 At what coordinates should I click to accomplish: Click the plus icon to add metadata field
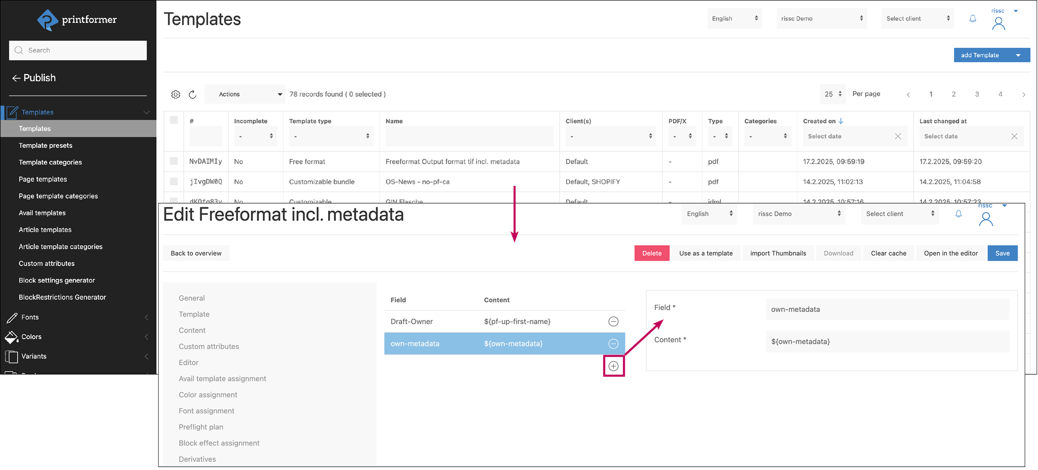[613, 367]
